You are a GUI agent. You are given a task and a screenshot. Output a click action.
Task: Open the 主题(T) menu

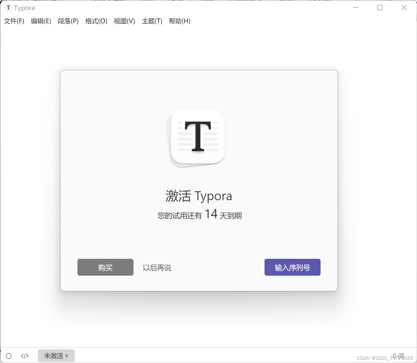click(x=152, y=21)
